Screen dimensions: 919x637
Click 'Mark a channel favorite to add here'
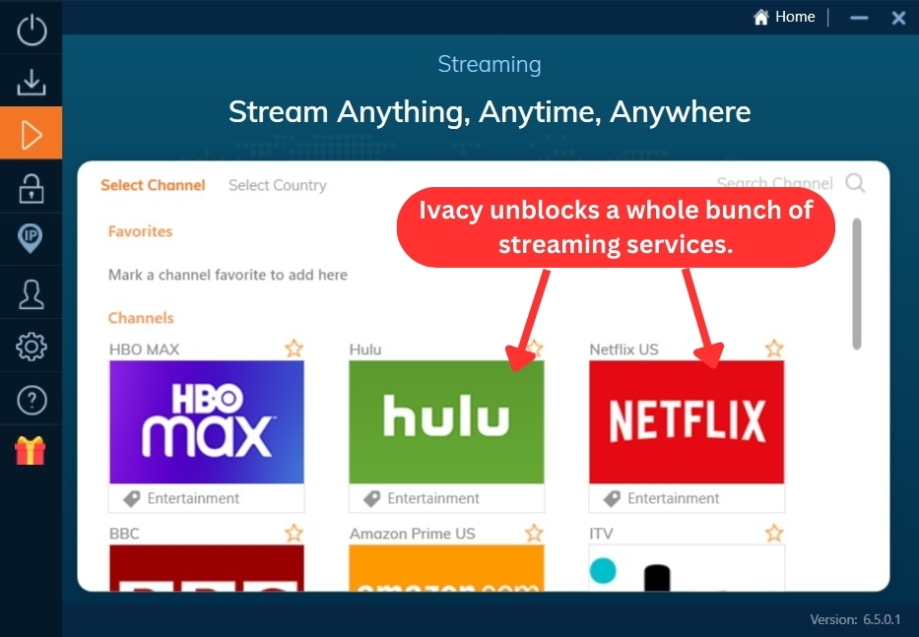coord(228,275)
